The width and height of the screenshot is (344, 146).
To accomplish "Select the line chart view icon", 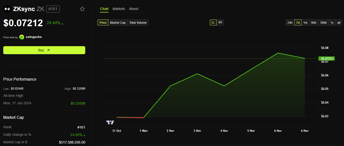I will coord(213,22).
